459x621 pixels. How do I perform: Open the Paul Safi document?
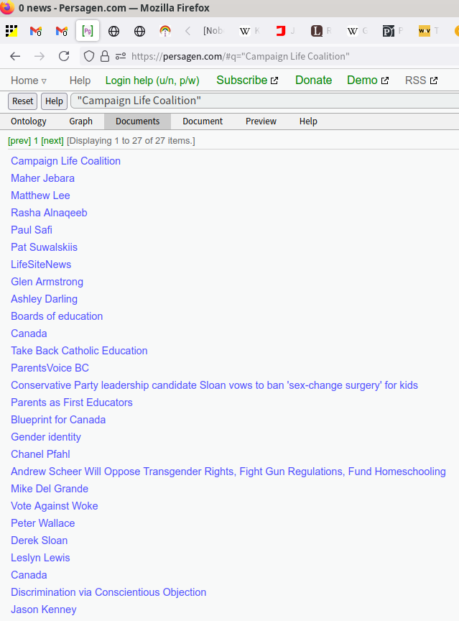pos(32,230)
